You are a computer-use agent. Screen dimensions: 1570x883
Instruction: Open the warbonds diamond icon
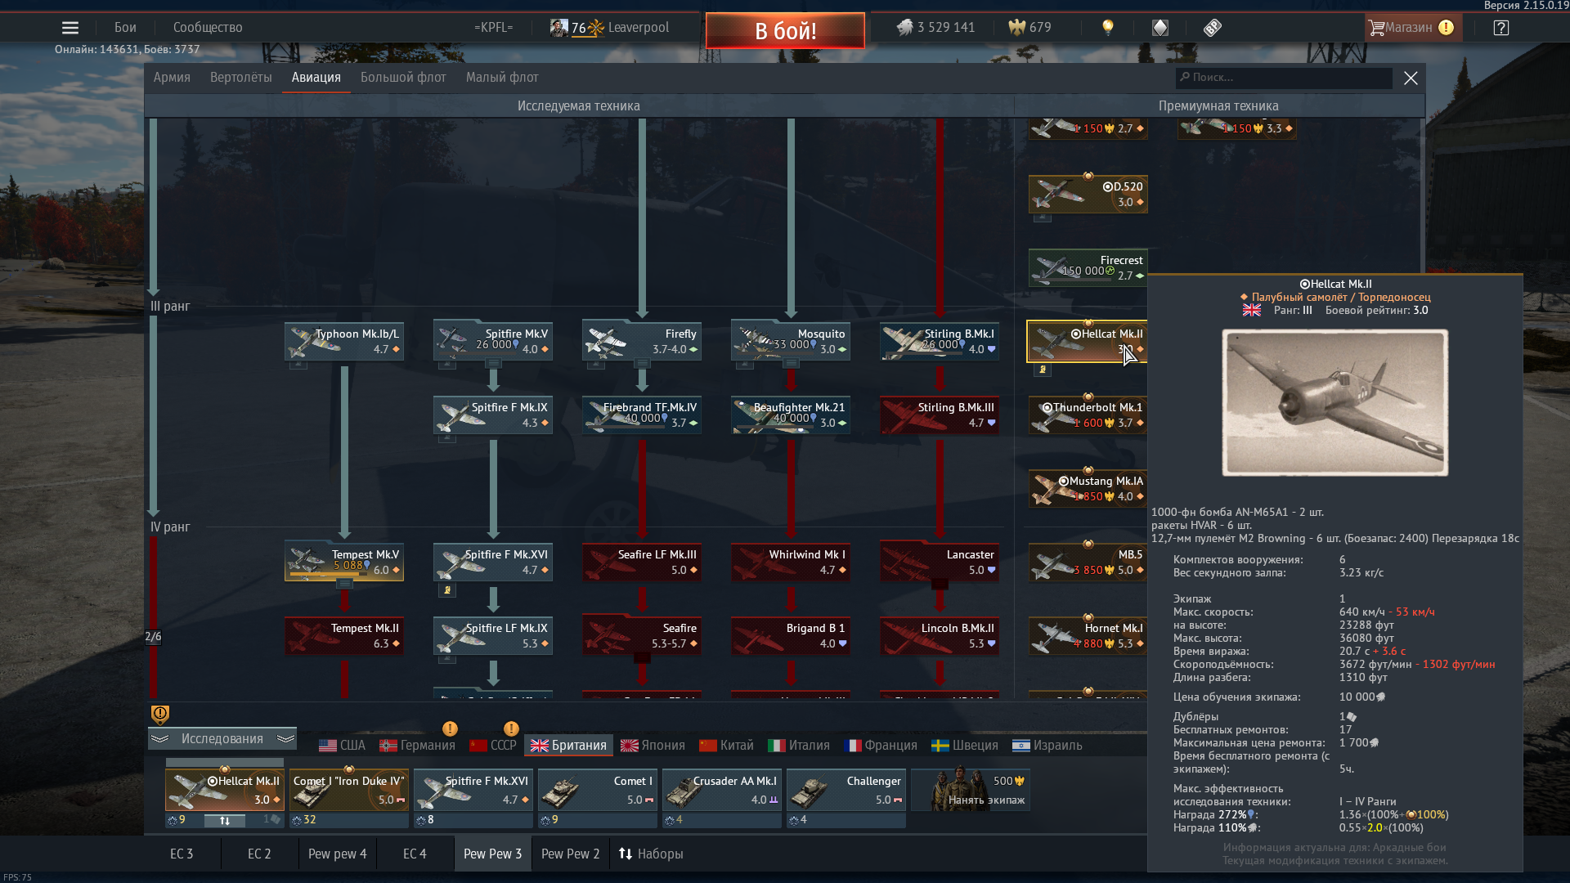click(x=1160, y=28)
